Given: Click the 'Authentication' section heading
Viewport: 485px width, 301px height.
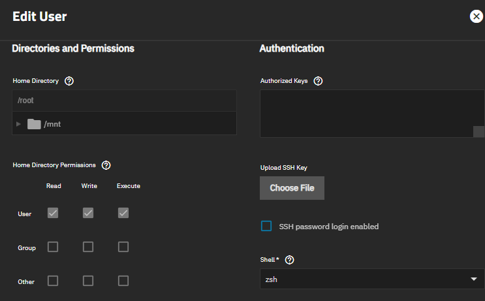Looking at the screenshot, I should [292, 48].
